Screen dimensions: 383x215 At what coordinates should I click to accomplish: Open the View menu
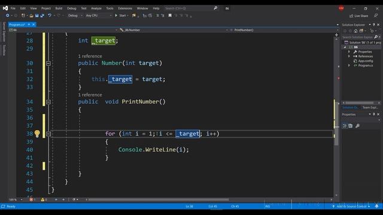pos(34,8)
